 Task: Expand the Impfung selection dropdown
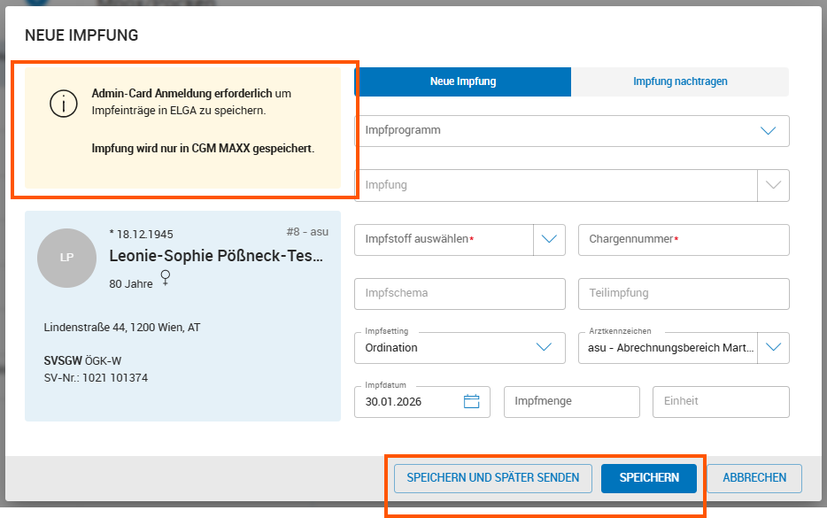(773, 185)
